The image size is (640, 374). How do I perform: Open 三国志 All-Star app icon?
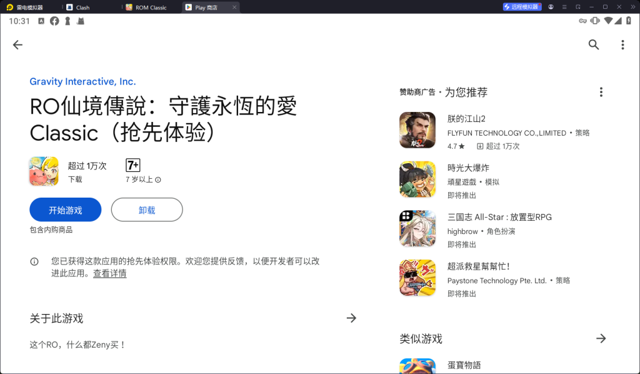[x=417, y=229]
